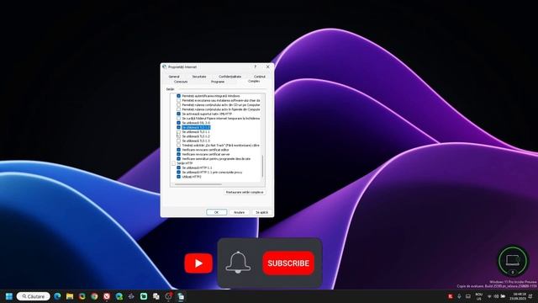Toggle server certificate revocation check
Viewport: 538px width, 303px height.
point(178,154)
